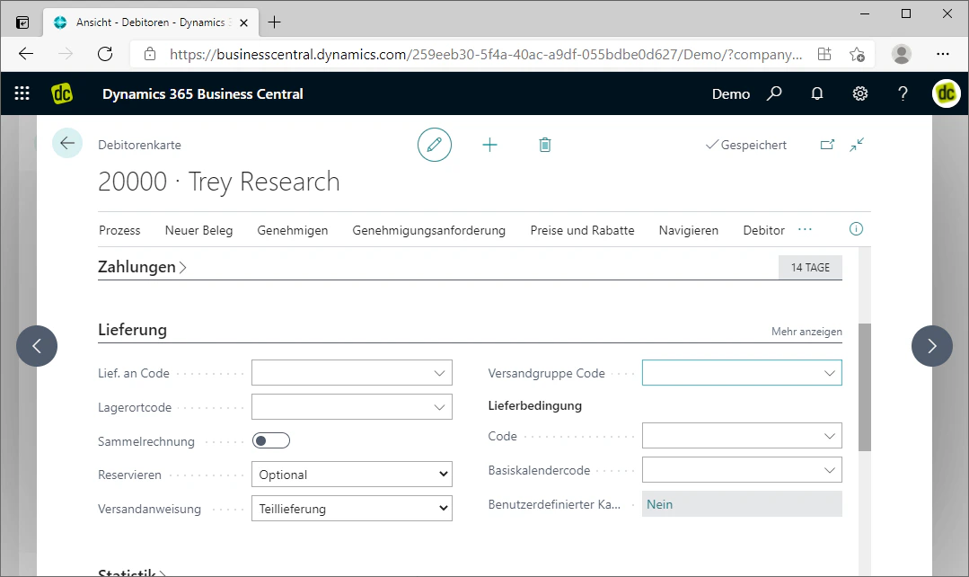Open the Neuer Beleg menu
The width and height of the screenshot is (969, 577).
pyautogui.click(x=198, y=230)
